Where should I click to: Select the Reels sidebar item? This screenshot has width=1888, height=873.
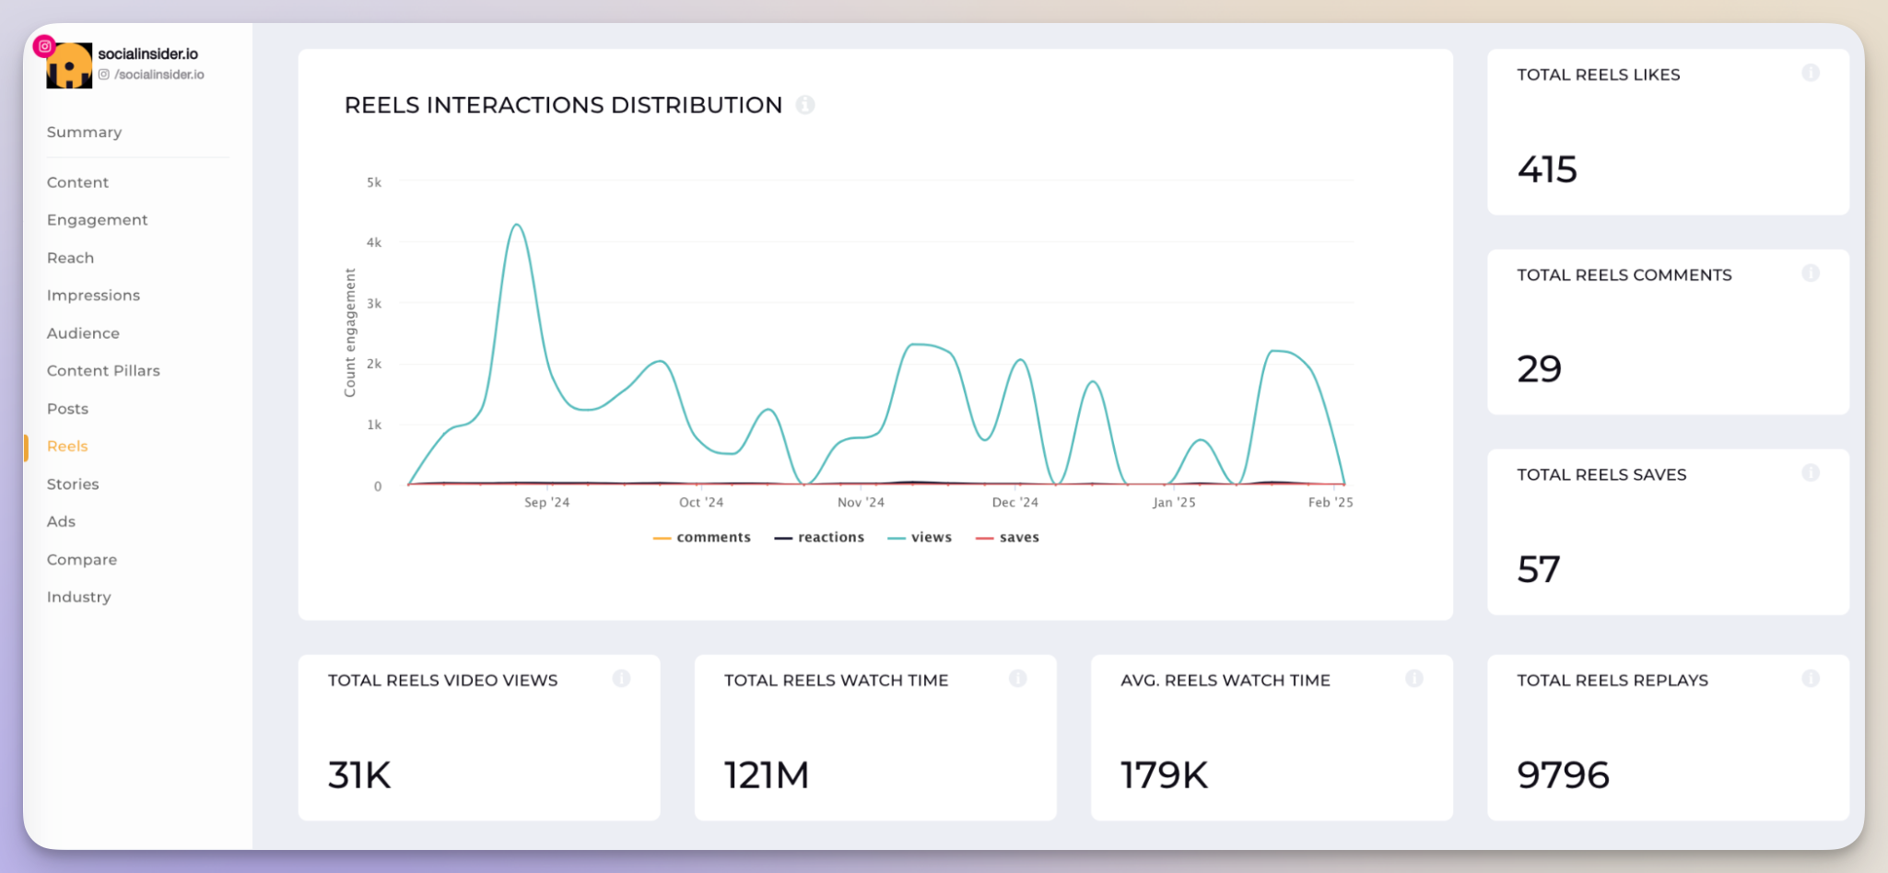point(67,447)
